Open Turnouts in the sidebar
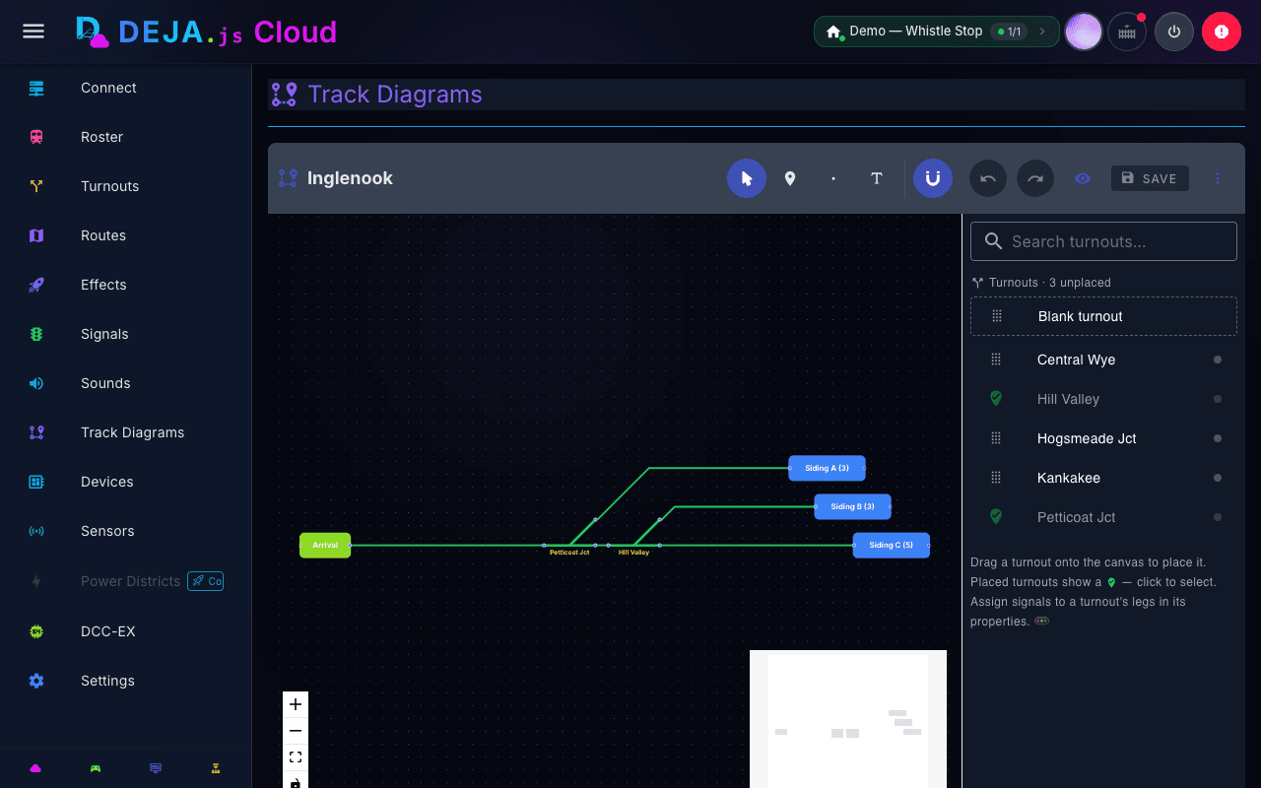This screenshot has height=788, width=1261. point(126,186)
